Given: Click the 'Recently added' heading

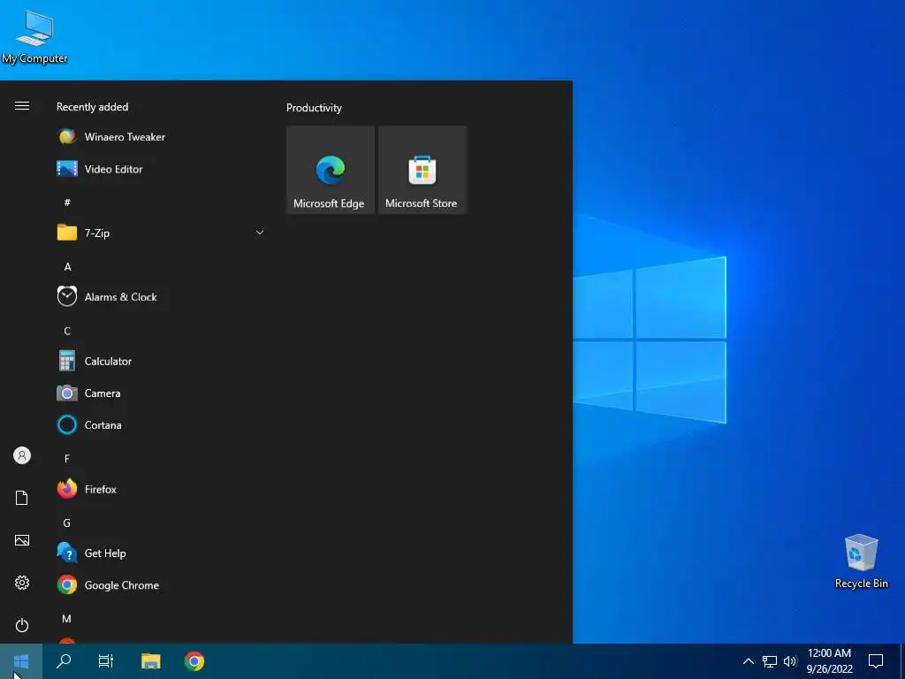Looking at the screenshot, I should pos(92,107).
